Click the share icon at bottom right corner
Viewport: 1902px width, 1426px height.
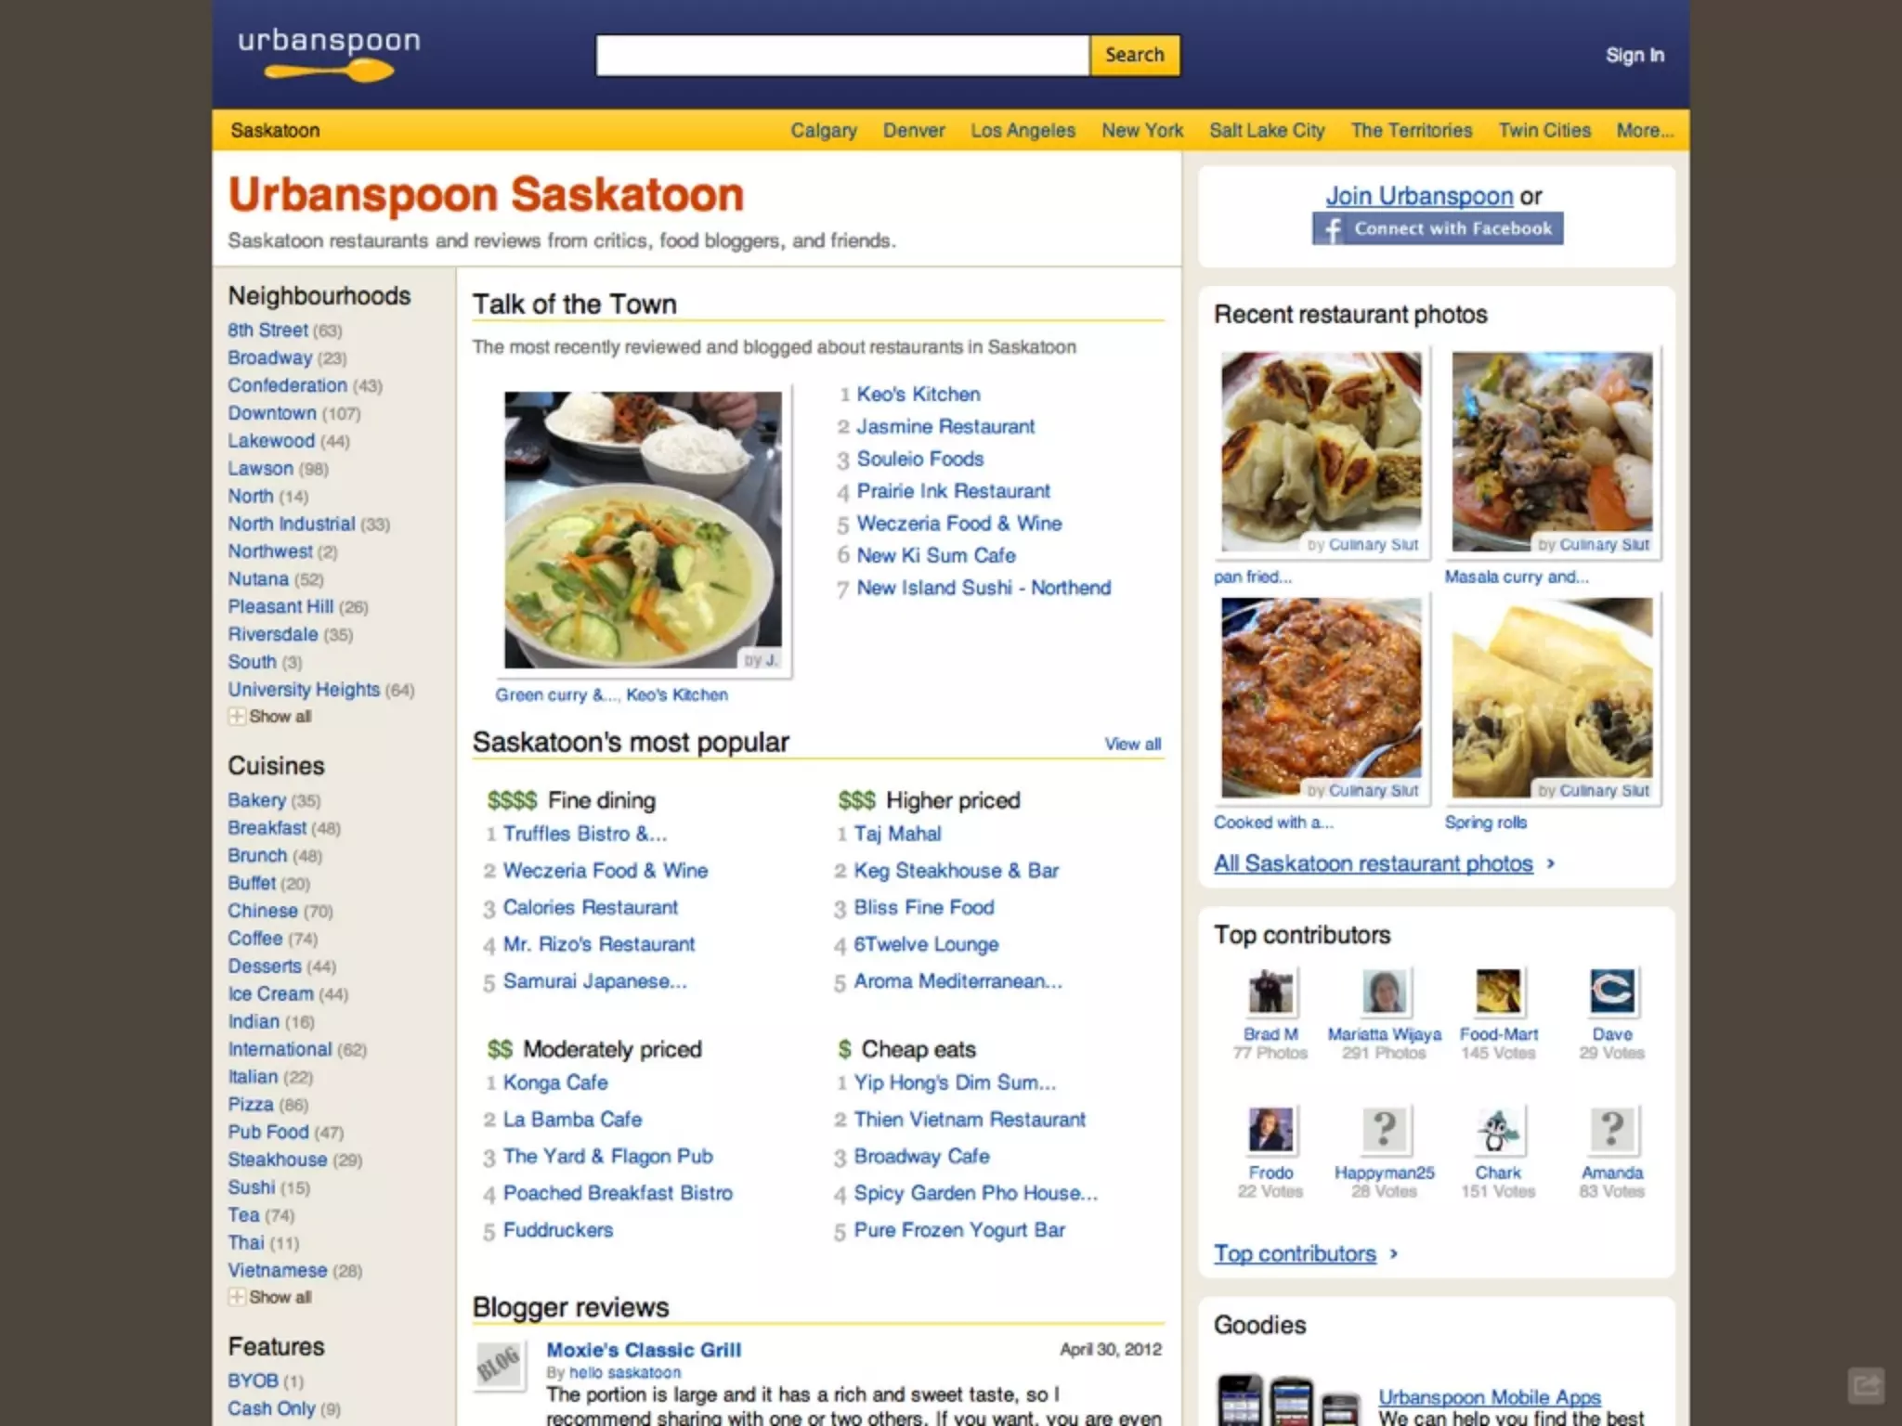tap(1866, 1386)
